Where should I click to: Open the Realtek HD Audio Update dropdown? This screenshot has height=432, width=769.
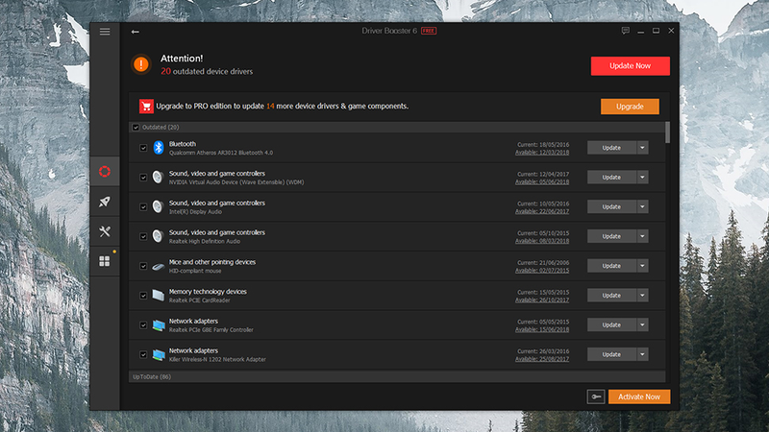pos(642,236)
